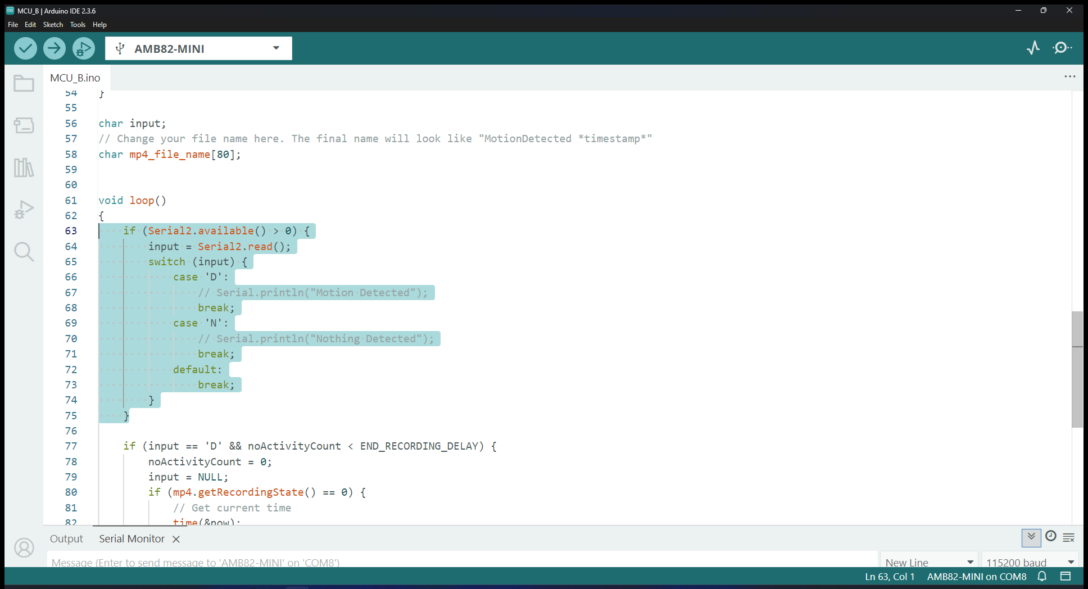Viewport: 1088px width, 589px height.
Task: Toggle autoscroll in Serial Monitor
Action: (1031, 537)
